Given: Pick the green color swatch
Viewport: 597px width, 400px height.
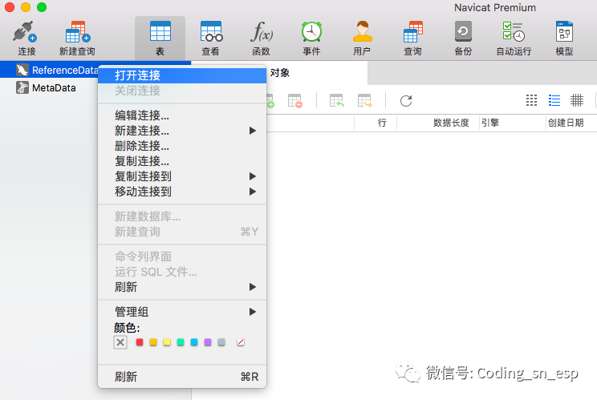Looking at the screenshot, I should coord(181,342).
